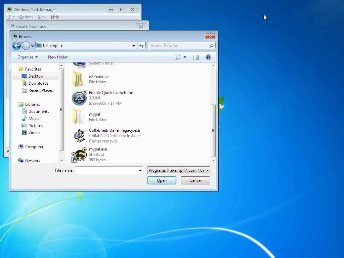Select Desktop in the navigation pane

pos(36,76)
